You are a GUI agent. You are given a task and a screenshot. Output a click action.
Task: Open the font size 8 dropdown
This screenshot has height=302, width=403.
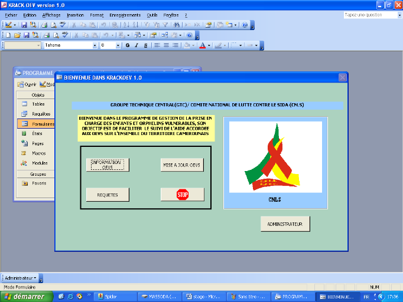[x=118, y=45]
